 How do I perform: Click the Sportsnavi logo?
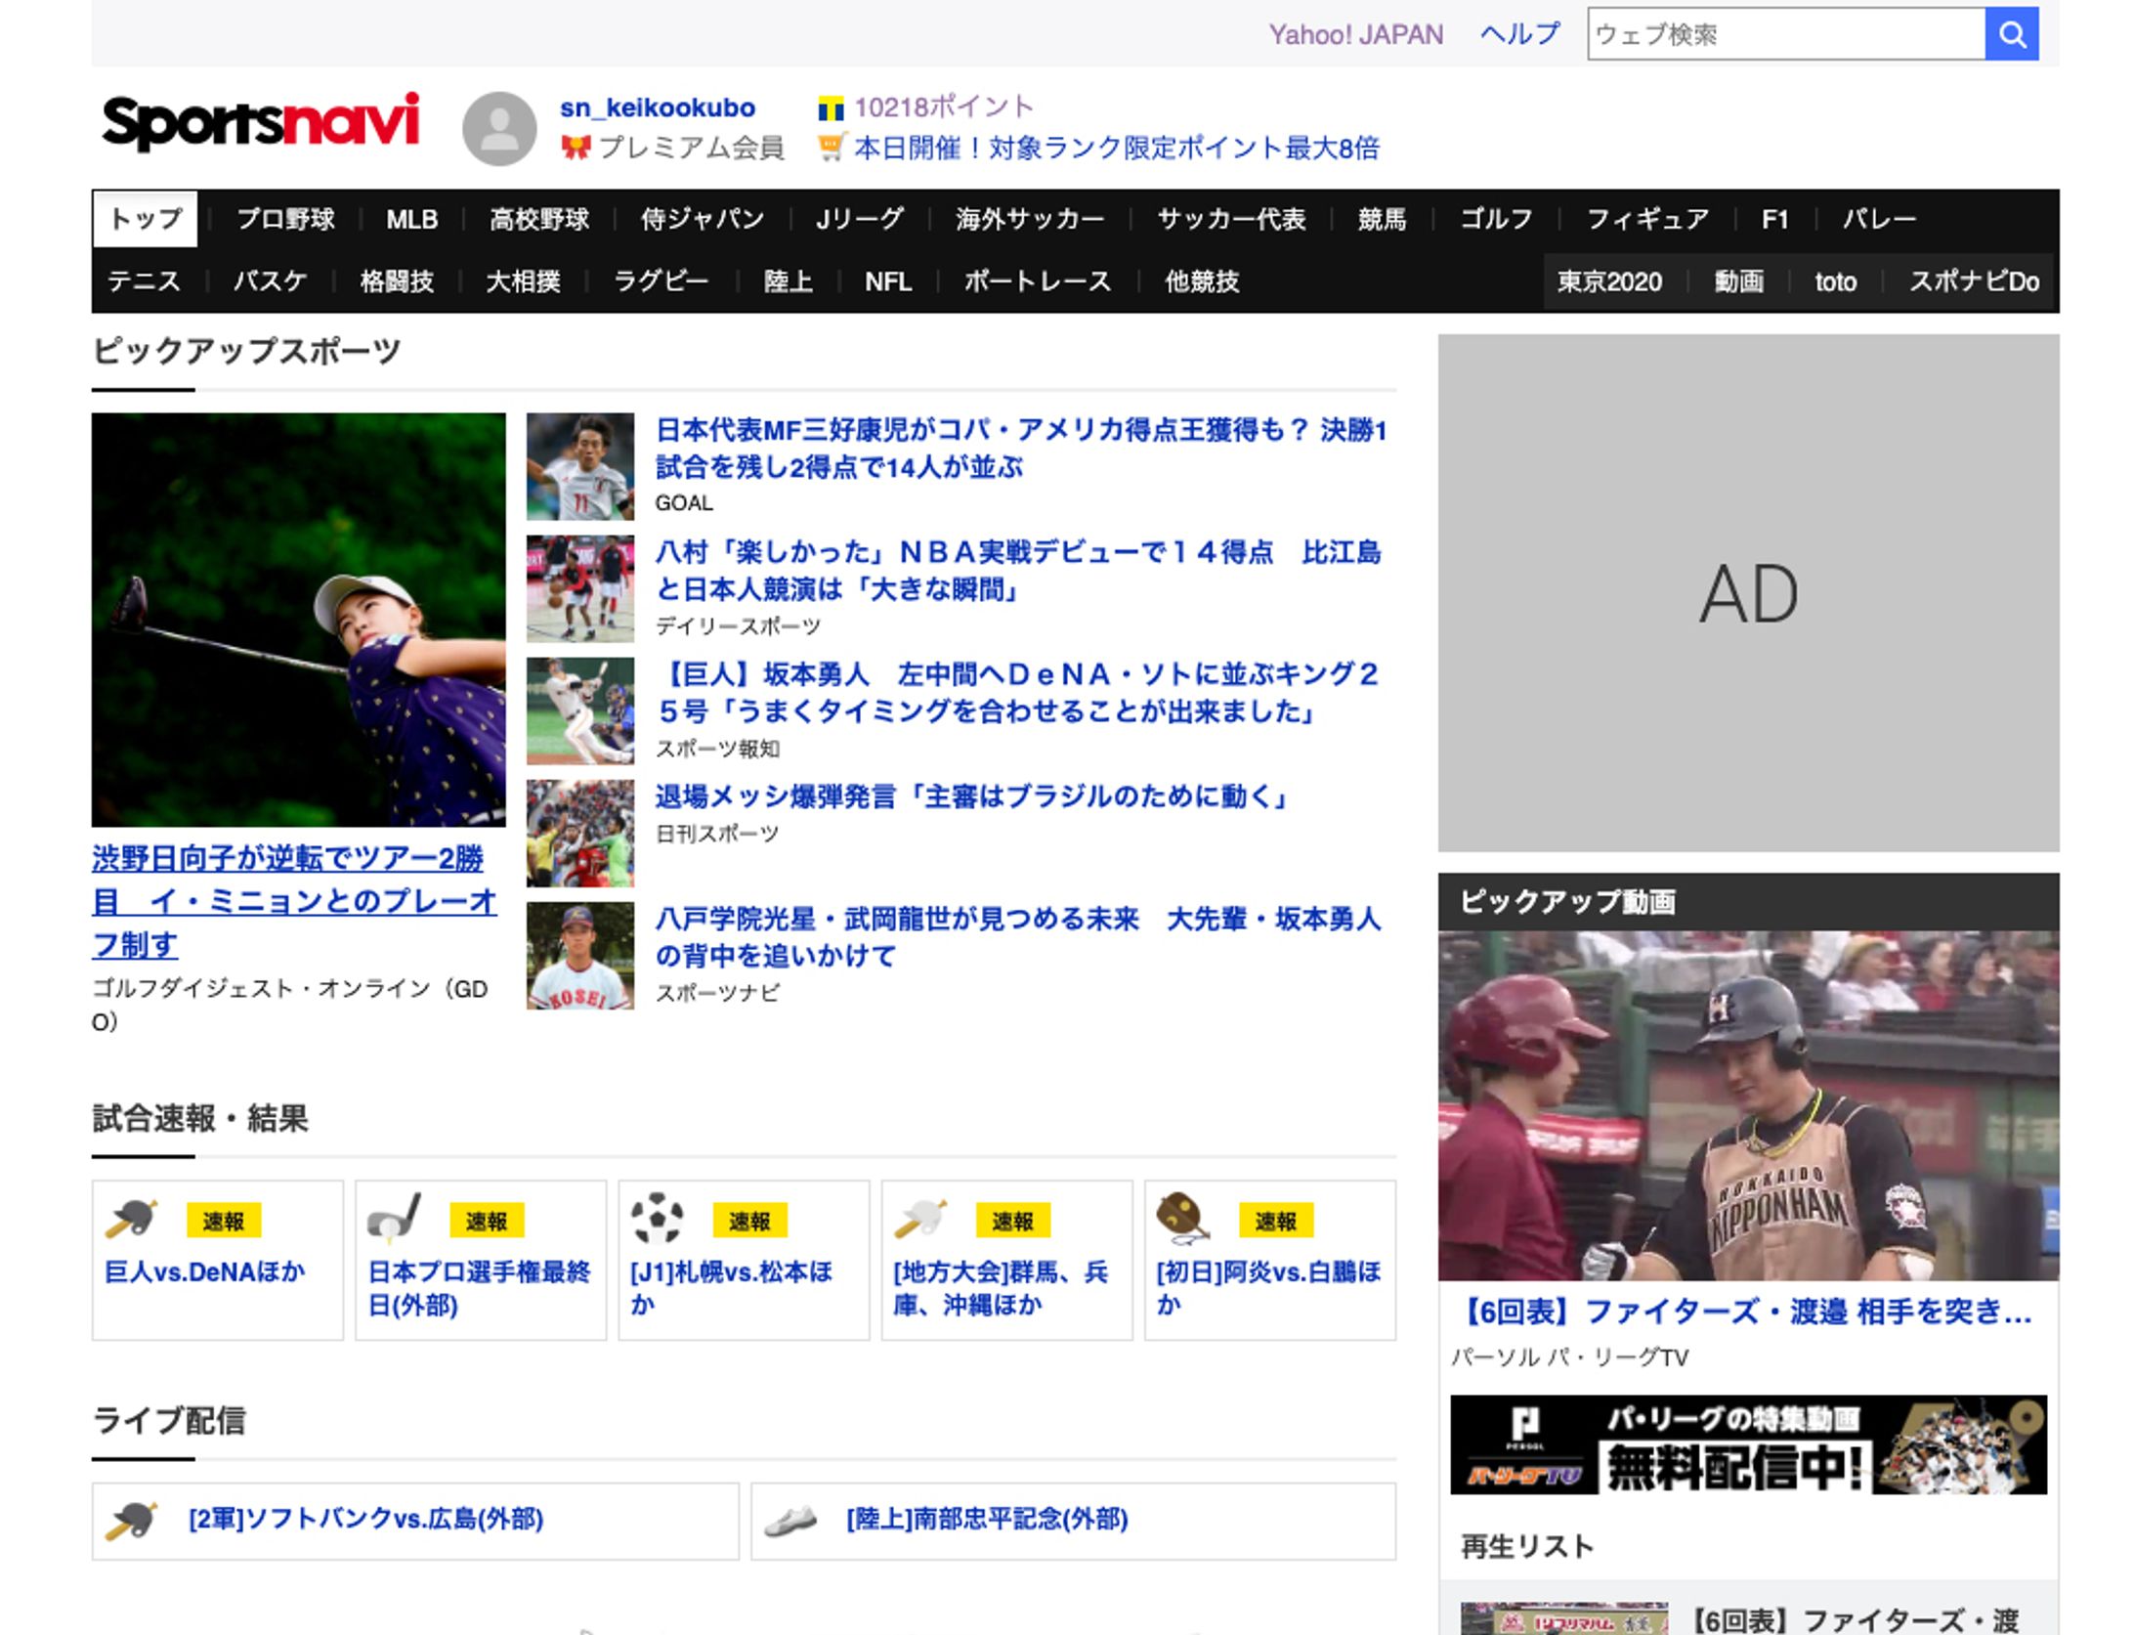click(x=261, y=122)
